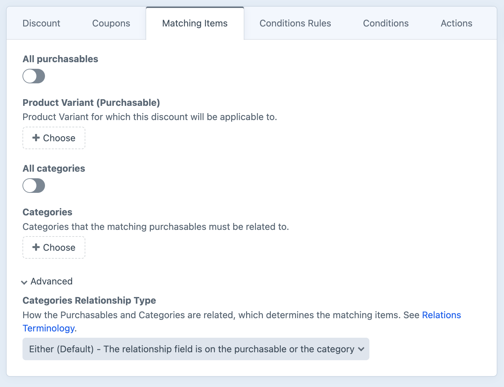Enable the All purchasables switch
Screen dimensions: 504x387
coord(34,76)
